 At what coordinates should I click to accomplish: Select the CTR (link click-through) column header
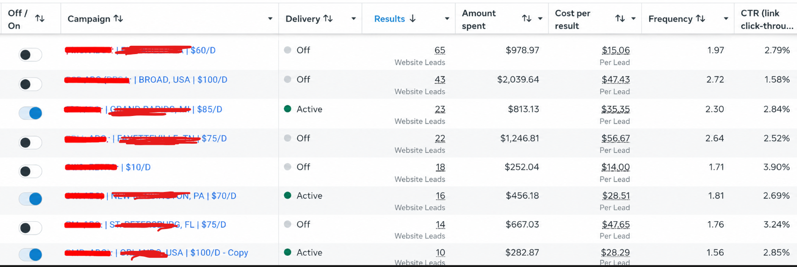[766, 19]
